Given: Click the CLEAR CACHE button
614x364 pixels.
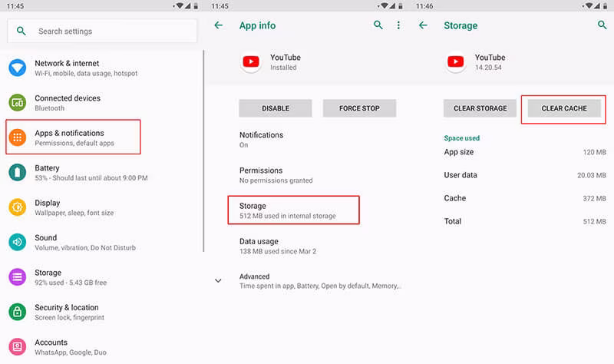Looking at the screenshot, I should pos(564,108).
